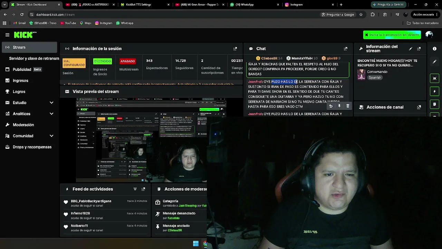Open the Chrome apps grid in bookmarks bar
This screenshot has width=442, height=249.
4,23
